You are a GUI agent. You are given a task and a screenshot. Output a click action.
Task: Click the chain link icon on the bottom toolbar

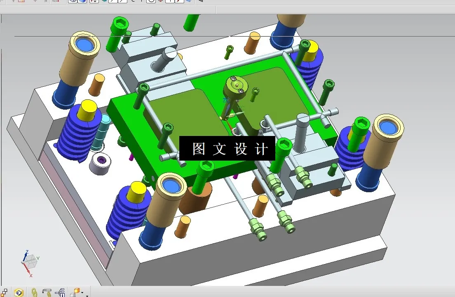pos(35,293)
